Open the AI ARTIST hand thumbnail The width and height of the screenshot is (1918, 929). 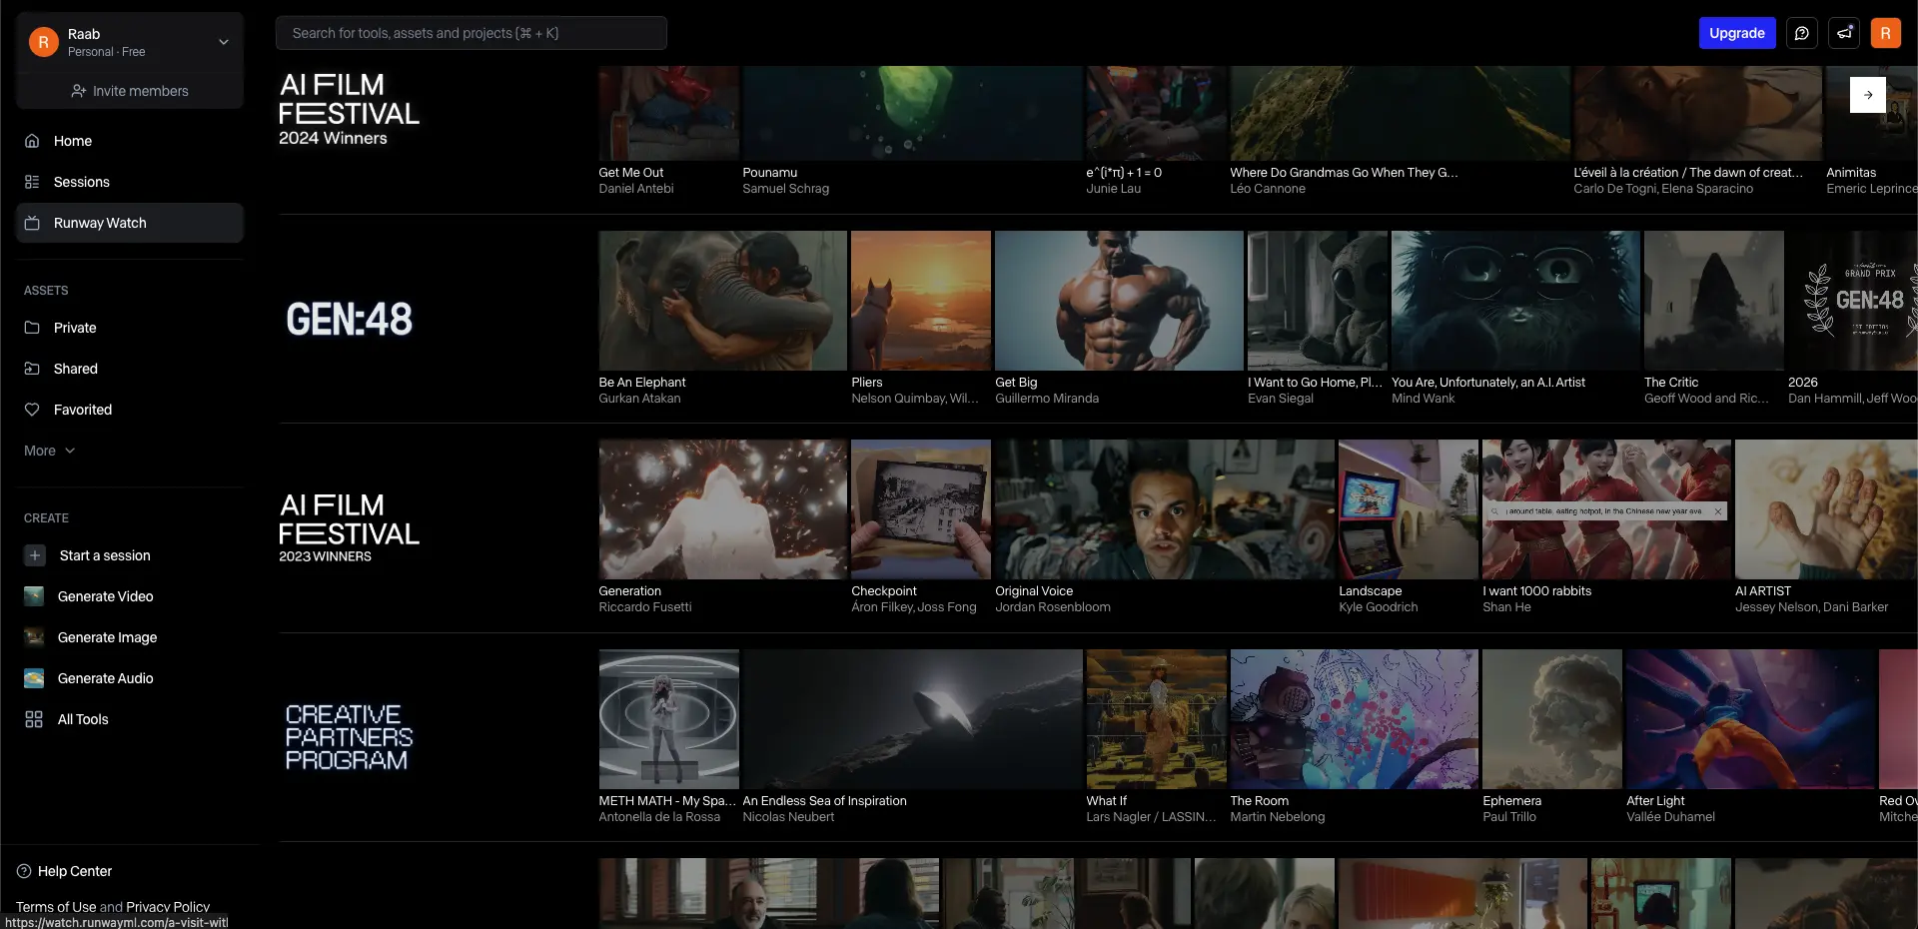[1826, 509]
